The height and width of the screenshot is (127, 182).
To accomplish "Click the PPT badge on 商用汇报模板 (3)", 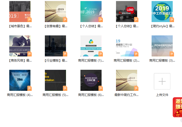I will pos(172,54).
